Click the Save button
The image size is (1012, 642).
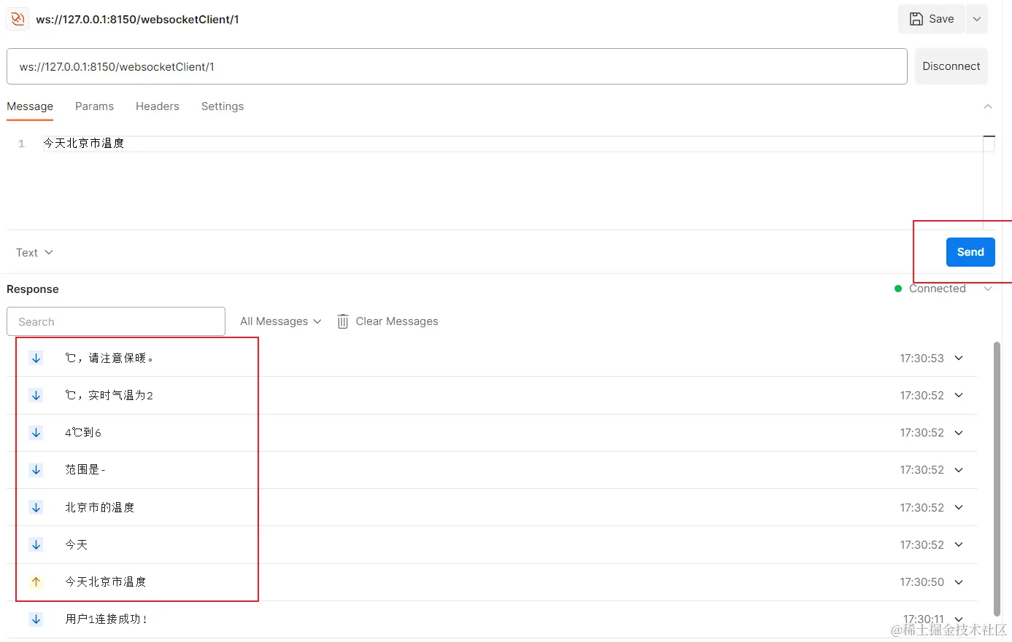click(932, 19)
